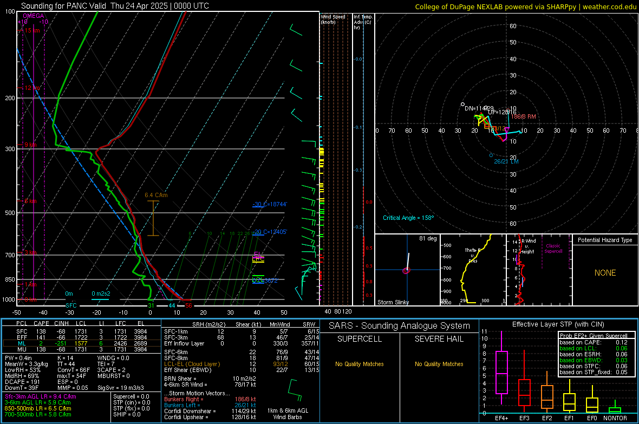The width and height of the screenshot is (639, 424).
Task: Click the magenta 'OMEGA' label on skew-T
Action: pyautogui.click(x=34, y=16)
